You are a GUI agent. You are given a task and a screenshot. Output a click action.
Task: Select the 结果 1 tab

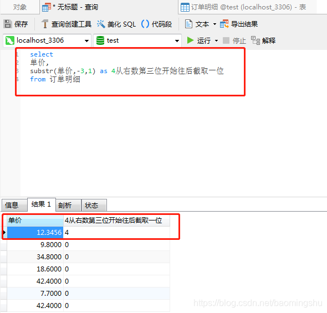click(42, 204)
